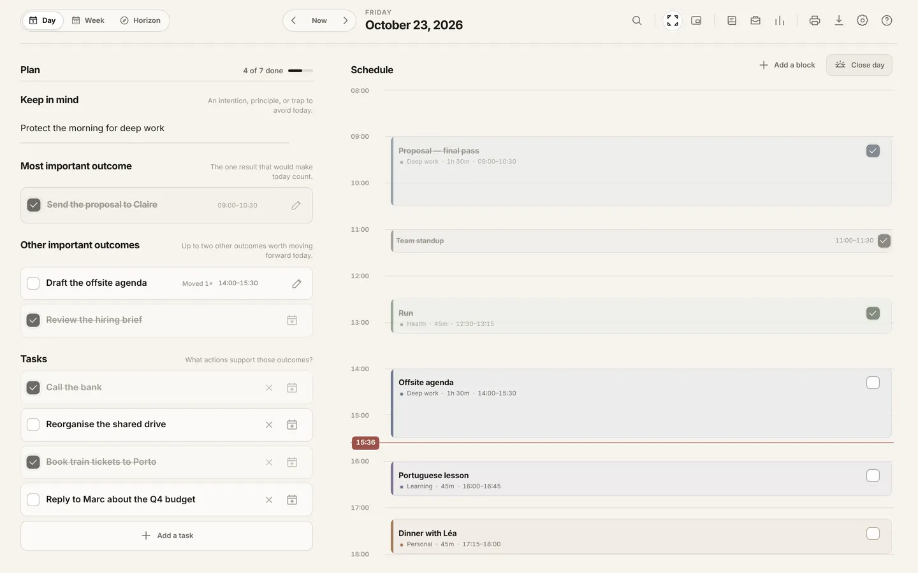Mark Dinner with Léa block done

(x=873, y=534)
